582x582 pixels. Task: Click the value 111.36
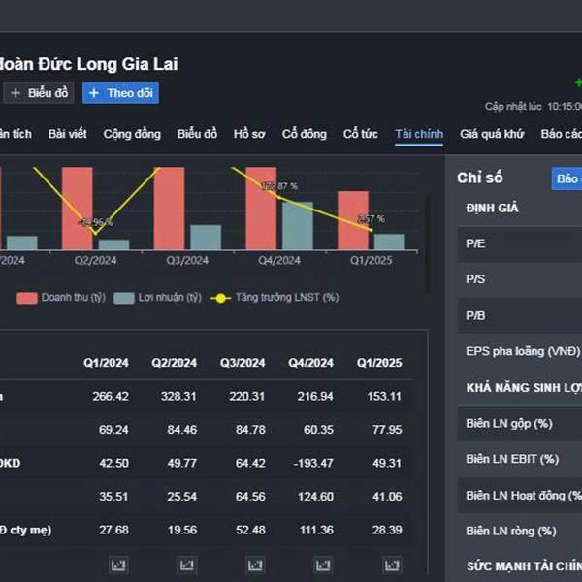(x=316, y=530)
